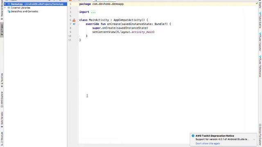The height and width of the screenshot is (147, 262).
Task: Click the External Libraries icon
Action: tap(9, 8)
